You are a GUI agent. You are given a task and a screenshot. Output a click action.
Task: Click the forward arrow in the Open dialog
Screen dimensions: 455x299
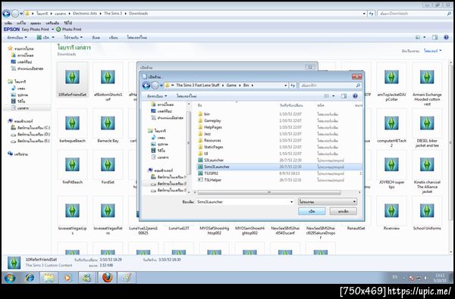pos(155,86)
